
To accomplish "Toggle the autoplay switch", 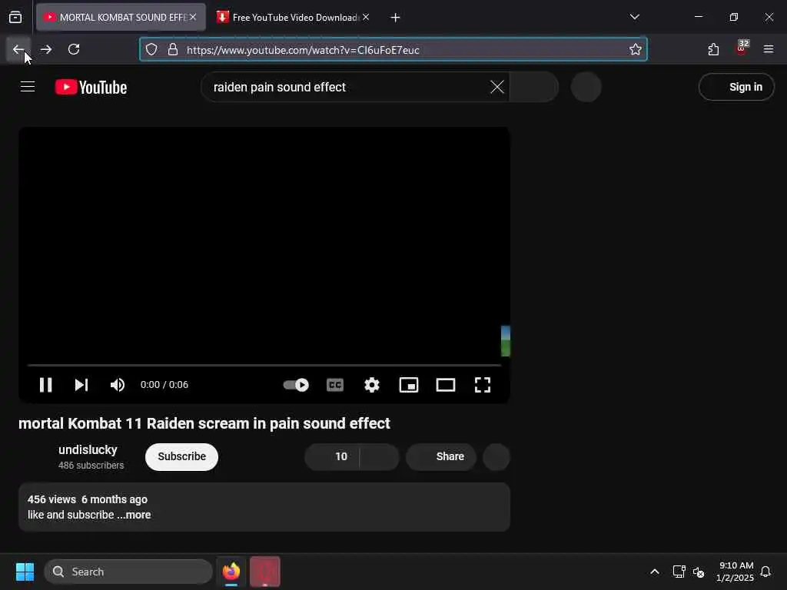I will pyautogui.click(x=296, y=385).
